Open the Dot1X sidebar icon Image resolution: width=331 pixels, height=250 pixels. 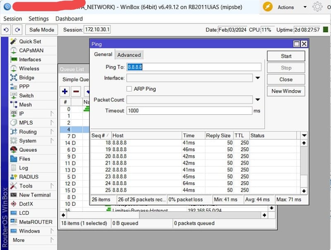(x=14, y=204)
